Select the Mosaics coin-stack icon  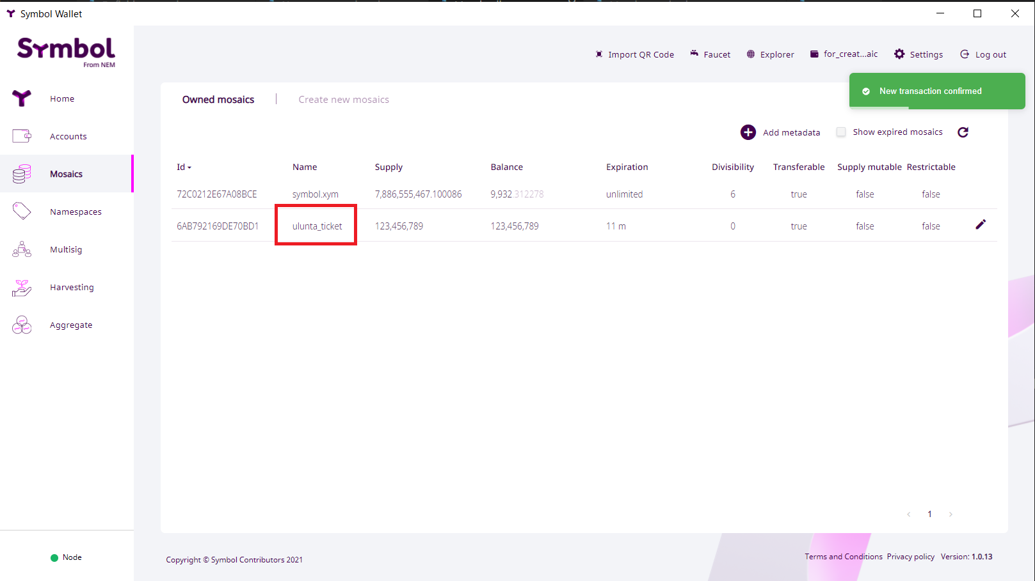[22, 173]
